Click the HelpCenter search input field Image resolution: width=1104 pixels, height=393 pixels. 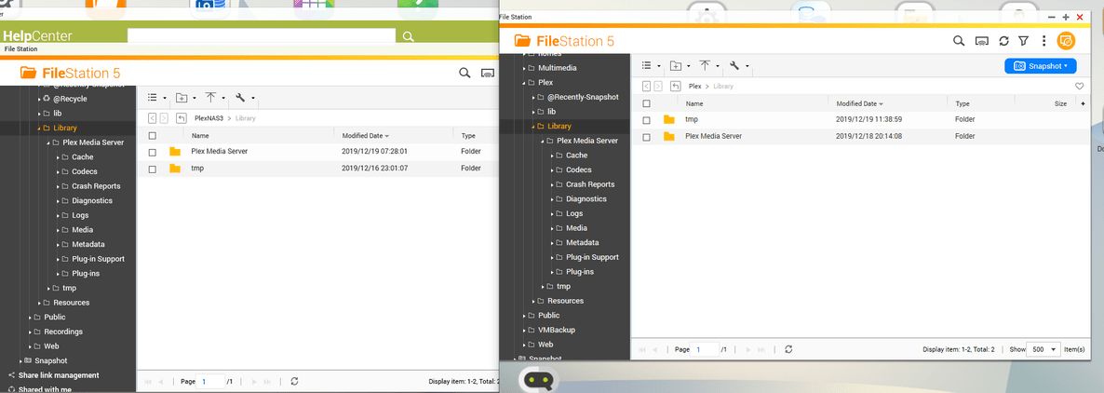click(x=262, y=36)
